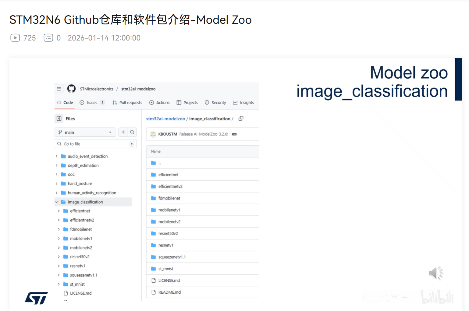Click the date 2026-01-14 12:00:00

point(104,38)
